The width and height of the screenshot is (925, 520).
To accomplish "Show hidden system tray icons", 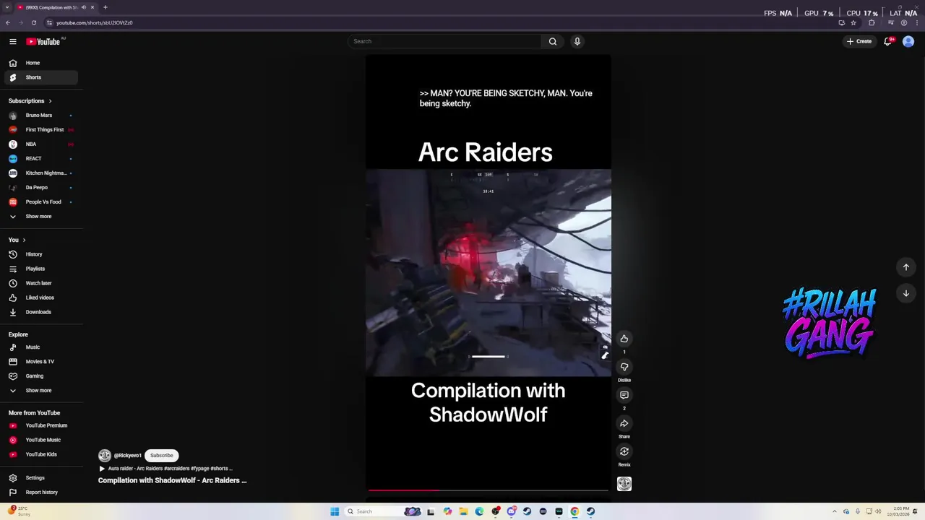I will tap(834, 511).
